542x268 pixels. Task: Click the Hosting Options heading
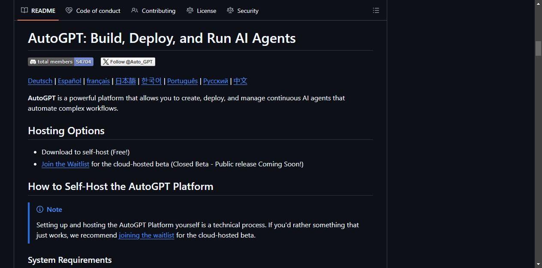pyautogui.click(x=66, y=131)
